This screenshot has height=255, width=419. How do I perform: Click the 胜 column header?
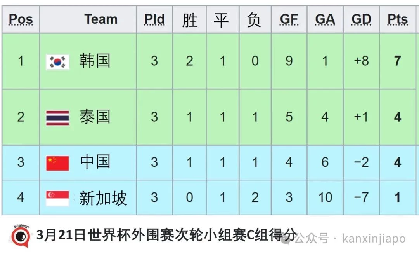tap(190, 19)
